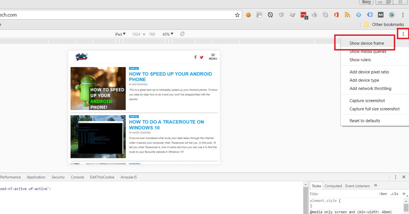Viewport: 409px width, 214px height.
Task: Open the iPad device dropdown
Action: pos(120,34)
